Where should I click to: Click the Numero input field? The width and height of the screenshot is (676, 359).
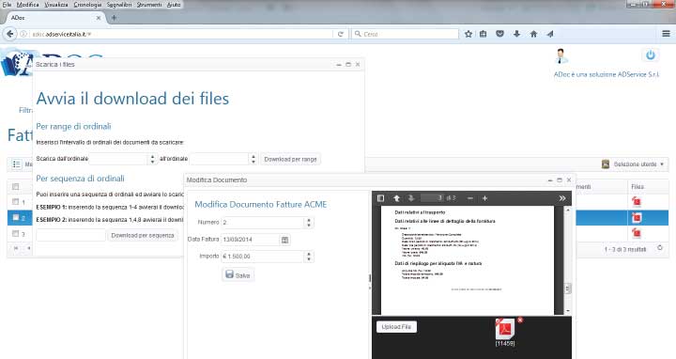264,223
